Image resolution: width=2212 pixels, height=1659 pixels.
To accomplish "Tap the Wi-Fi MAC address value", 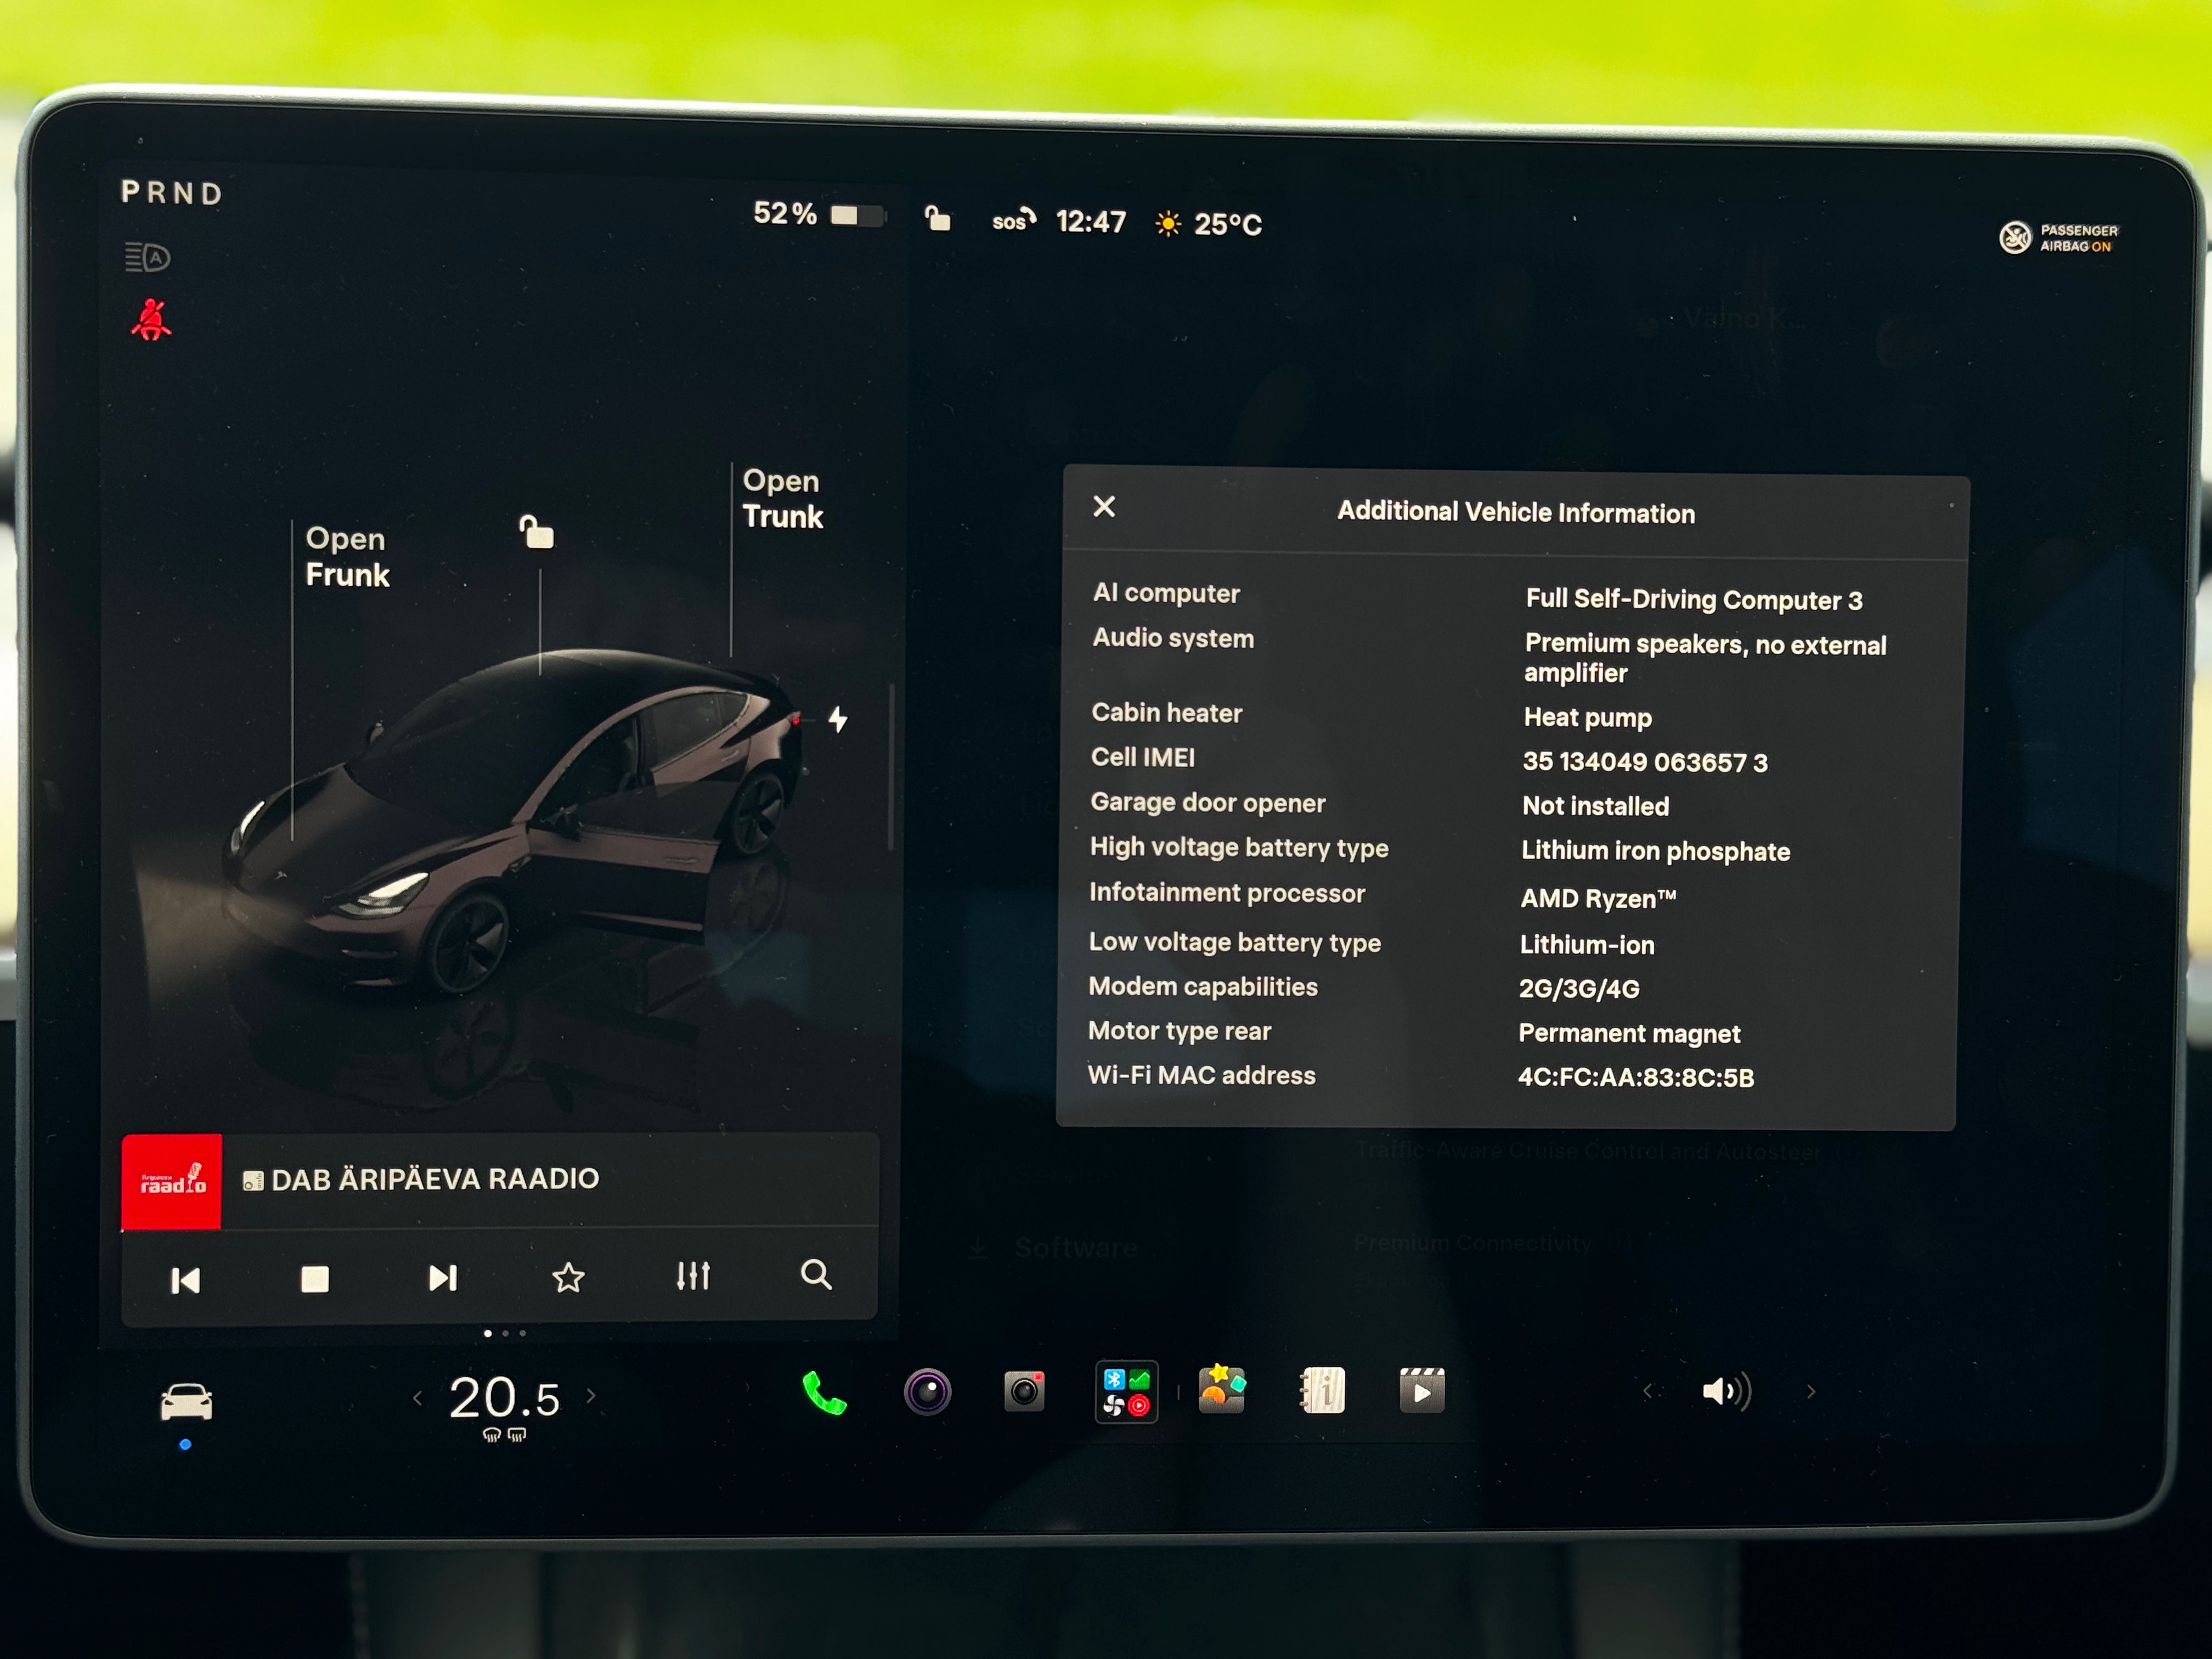I will click(1636, 1078).
